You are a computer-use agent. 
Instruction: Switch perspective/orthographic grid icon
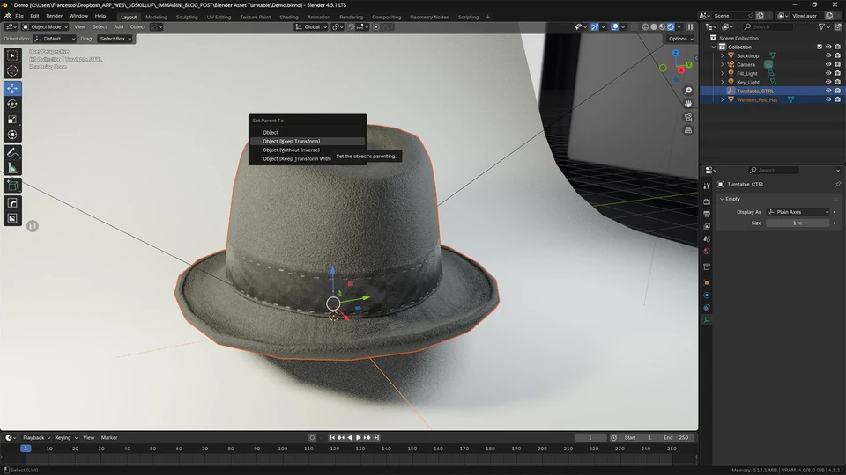tap(688, 130)
